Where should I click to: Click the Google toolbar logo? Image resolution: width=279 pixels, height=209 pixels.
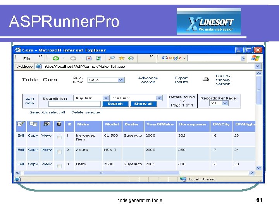172,58
